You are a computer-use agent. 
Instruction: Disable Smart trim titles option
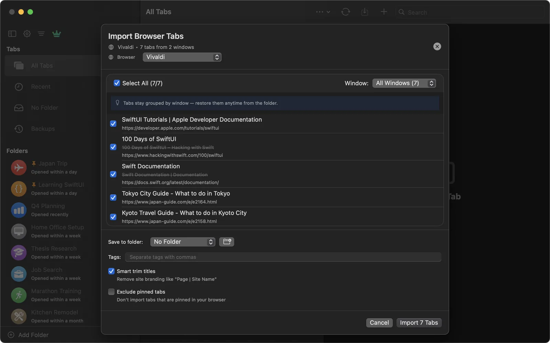111,271
